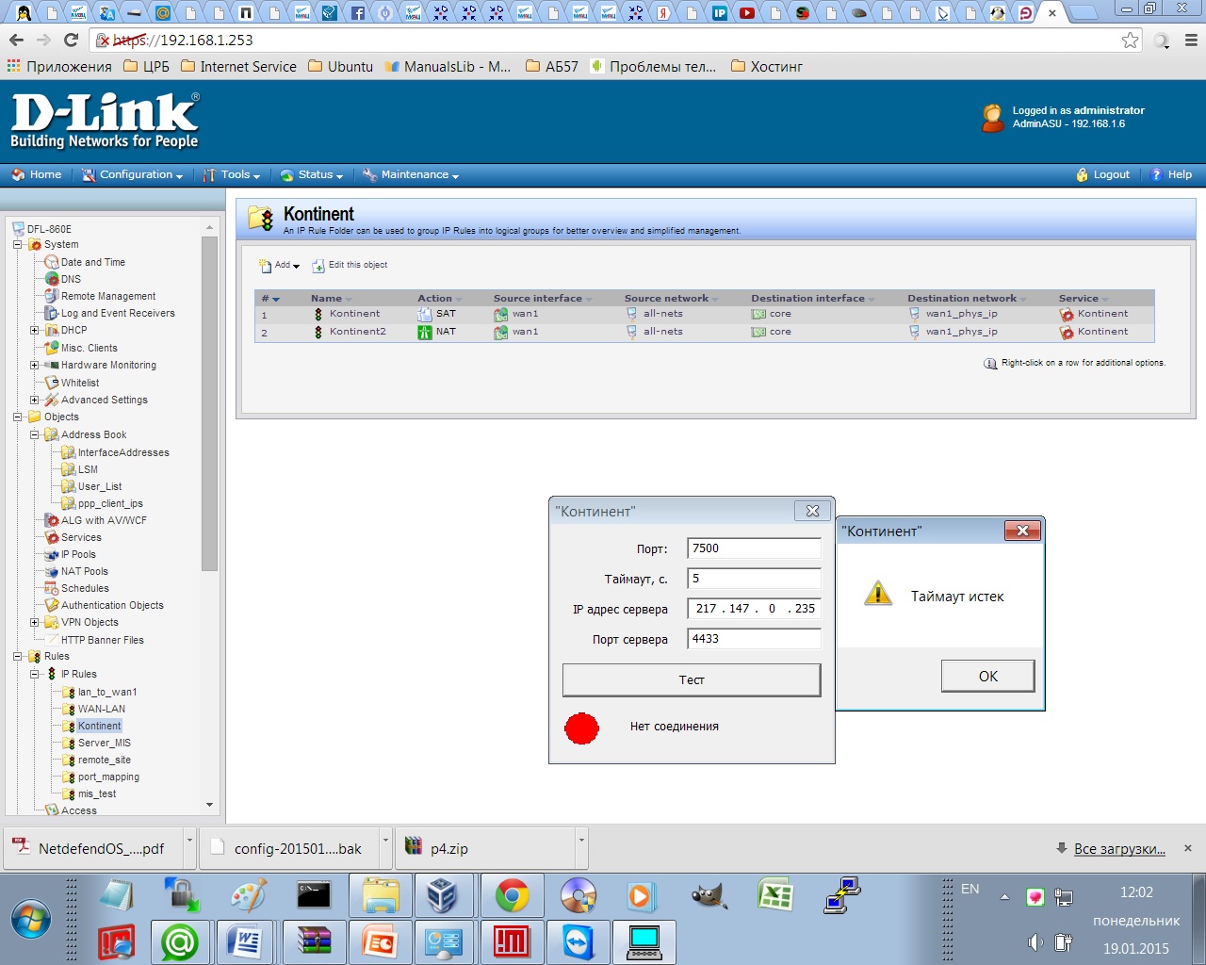Open the Add dropdown
Image resolution: width=1206 pixels, height=965 pixels.
pos(281,266)
